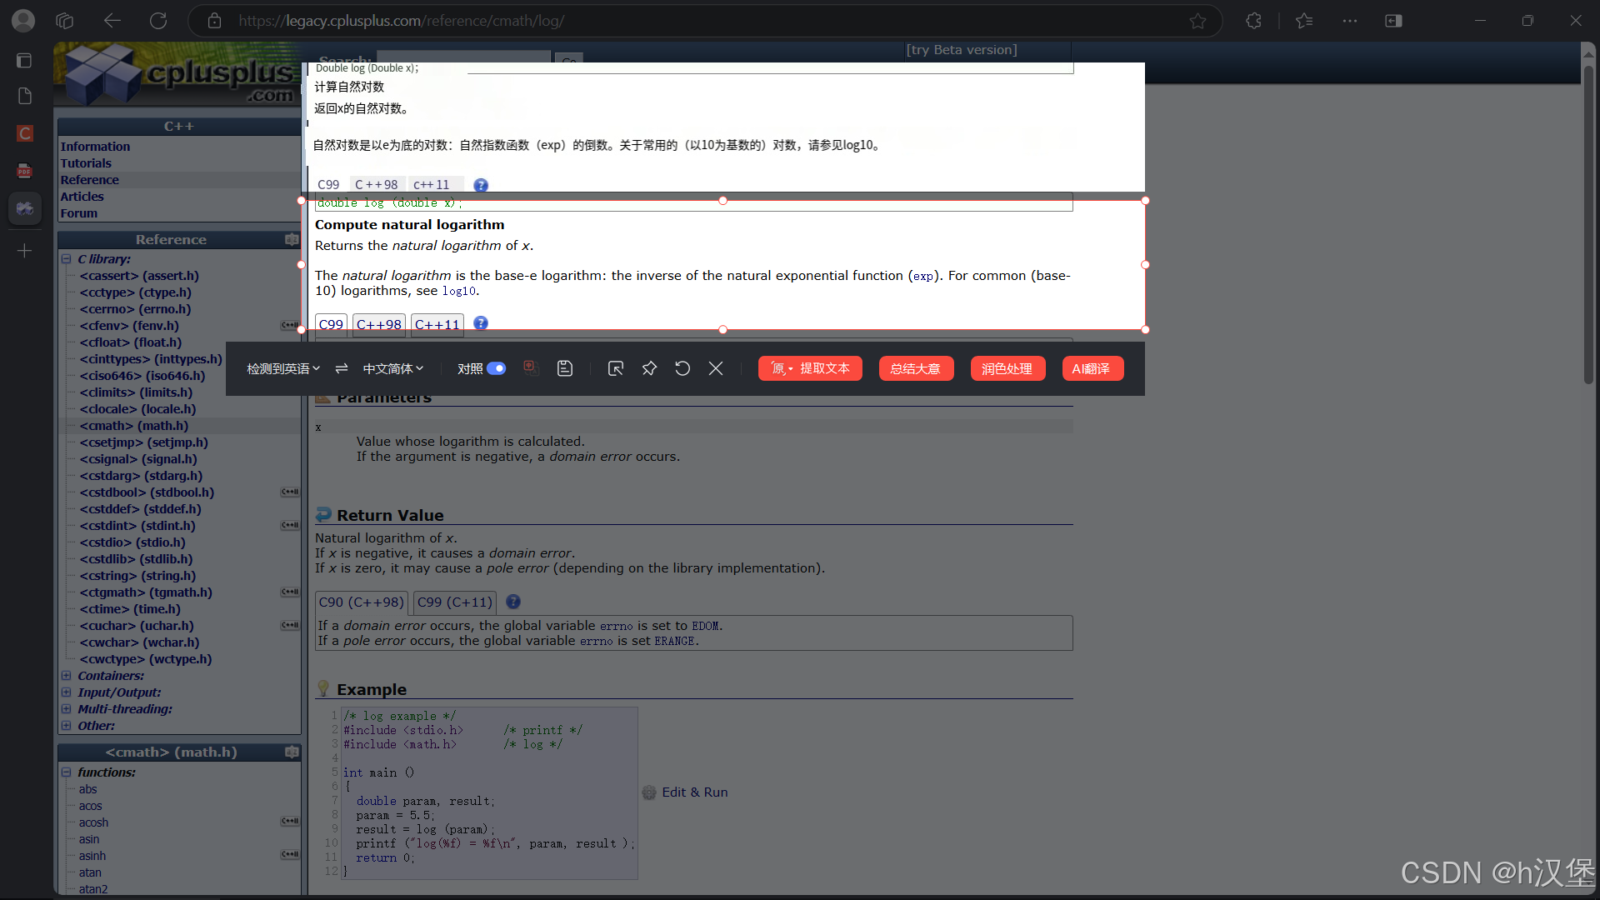Close the translation toolbar with X
Screen dimensions: 1600x900
point(716,368)
